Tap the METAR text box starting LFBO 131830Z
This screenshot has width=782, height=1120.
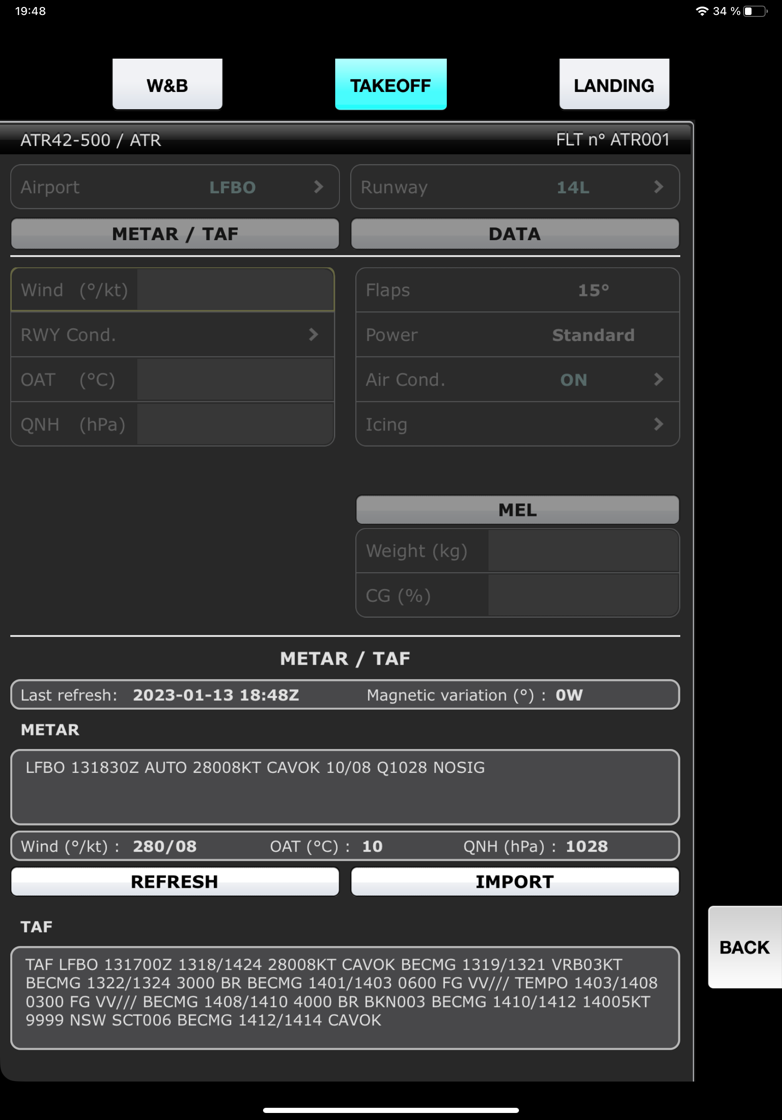point(345,787)
